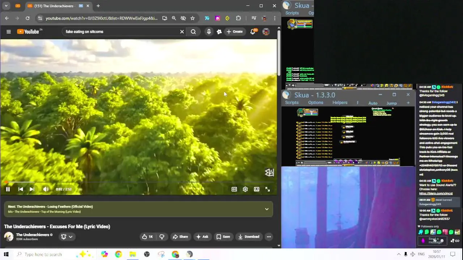Toggle closed captions on the video
Image resolution: width=463 pixels, height=260 pixels.
(x=234, y=189)
